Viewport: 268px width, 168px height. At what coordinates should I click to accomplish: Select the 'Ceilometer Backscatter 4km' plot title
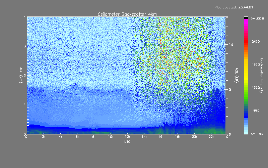click(x=127, y=14)
